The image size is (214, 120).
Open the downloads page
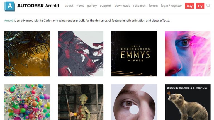coord(122,6)
